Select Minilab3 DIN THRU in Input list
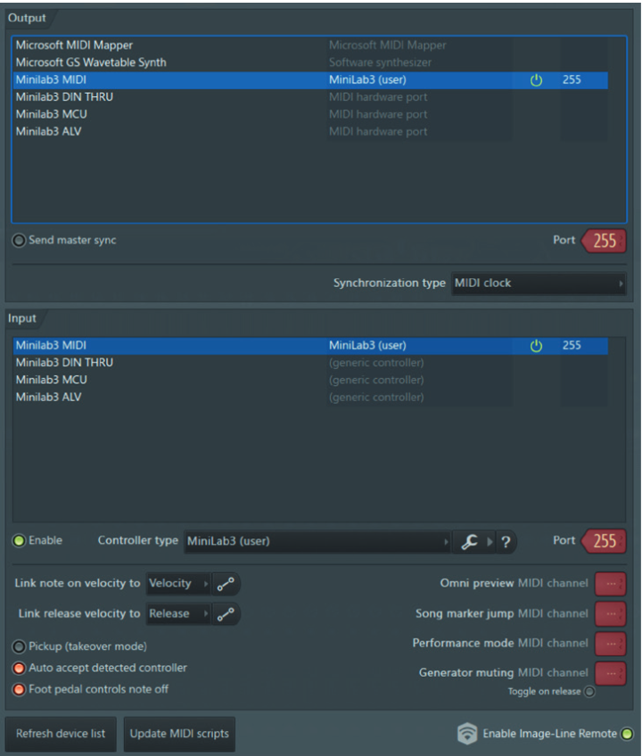 tap(310, 363)
